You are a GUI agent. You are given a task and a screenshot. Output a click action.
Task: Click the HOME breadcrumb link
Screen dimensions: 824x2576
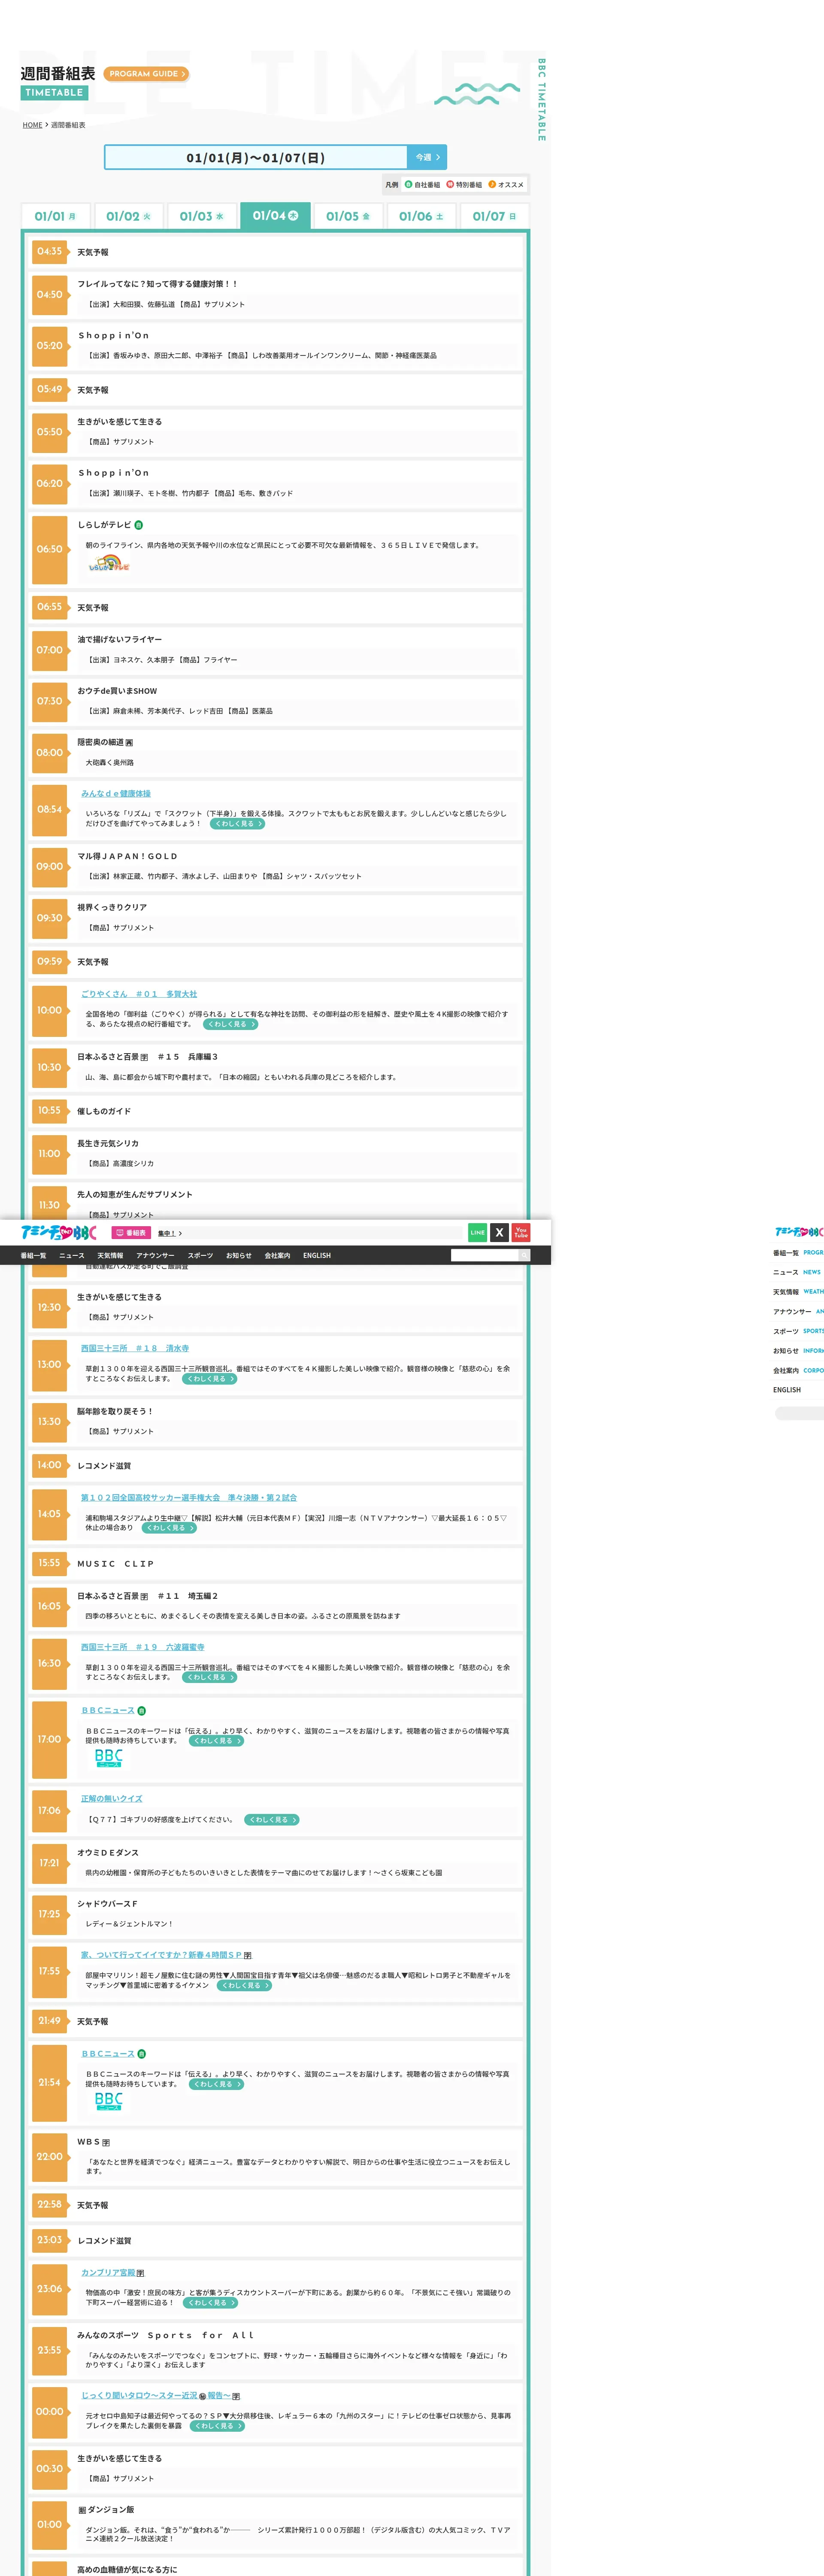point(33,125)
